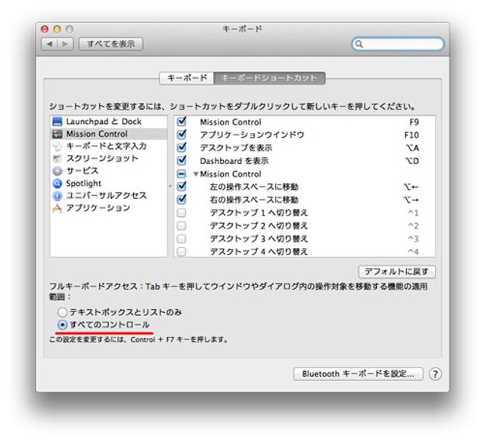Image resolution: width=484 pixels, height=440 pixels.
Task: Select スクリーンショット category row
Action: pos(109,159)
